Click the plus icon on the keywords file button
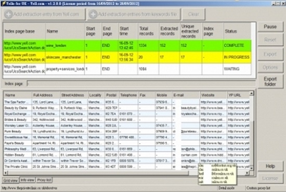Viewport: 286px width, 192px height. (93, 14)
